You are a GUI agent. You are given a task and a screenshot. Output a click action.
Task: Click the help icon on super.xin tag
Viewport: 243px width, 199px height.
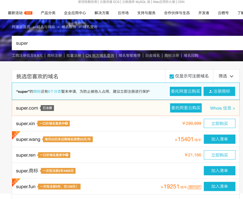point(66,123)
